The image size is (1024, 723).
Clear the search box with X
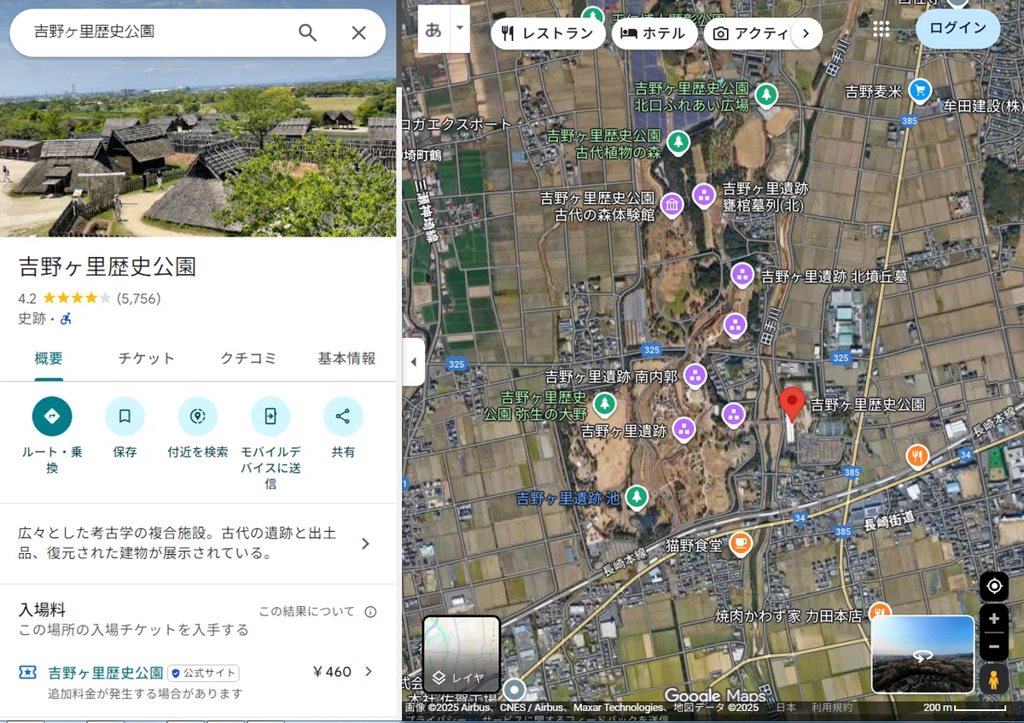pyautogui.click(x=358, y=32)
